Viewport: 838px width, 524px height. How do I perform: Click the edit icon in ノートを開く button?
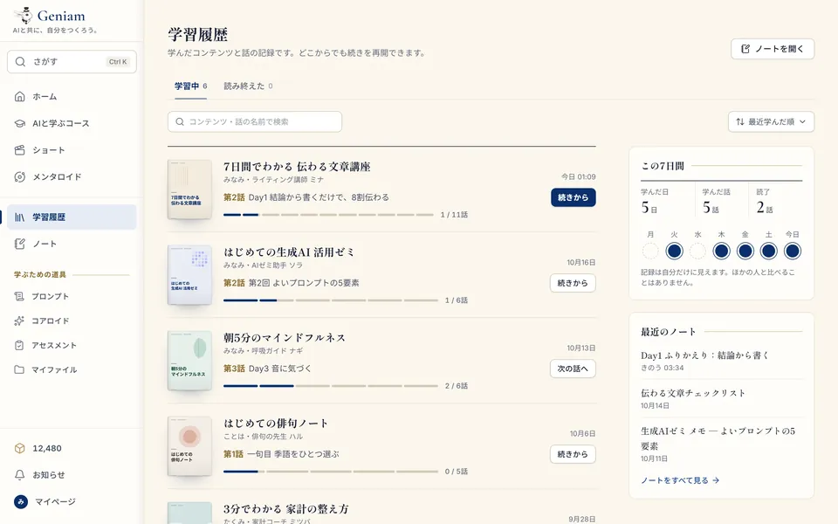tap(745, 49)
